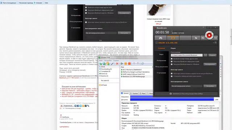Click the uTorrent preferences gear icon
Image resolution: width=232 pixels, height=130 pixels.
click(142, 64)
